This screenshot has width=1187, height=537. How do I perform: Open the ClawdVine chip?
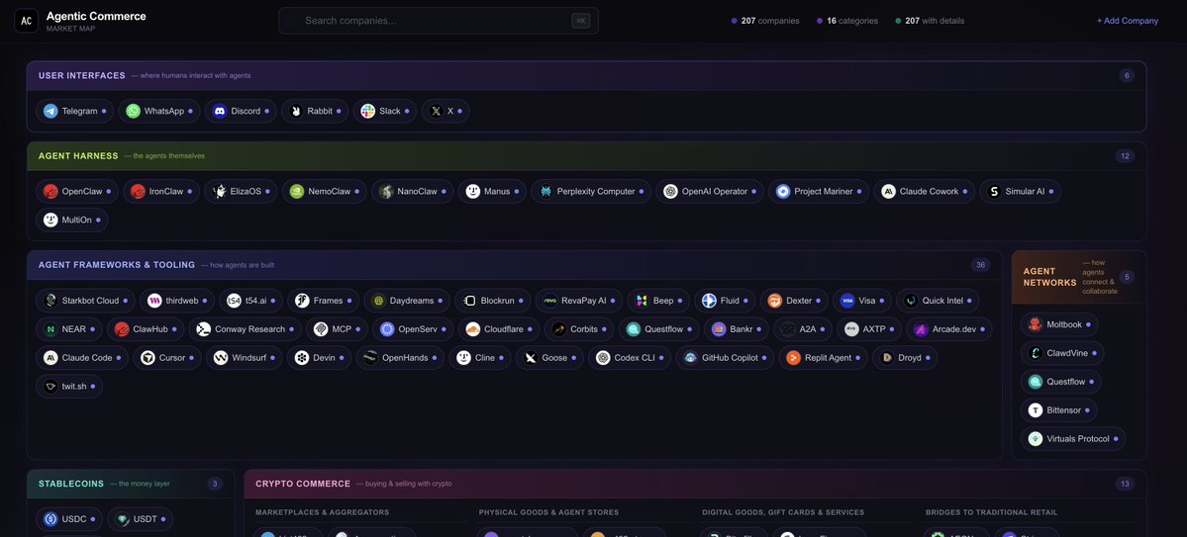point(1062,353)
